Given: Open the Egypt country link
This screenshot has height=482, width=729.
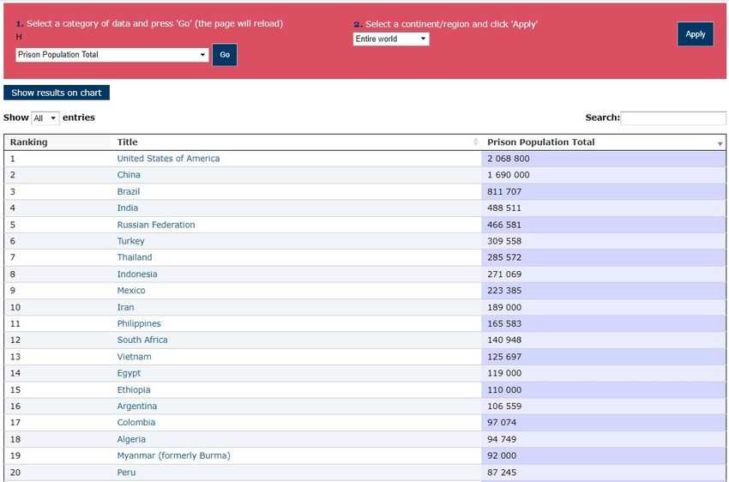Looking at the screenshot, I should coord(129,373).
